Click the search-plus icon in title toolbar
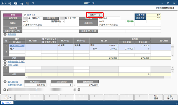Screen dimensions: 178x105 (4, 3)
